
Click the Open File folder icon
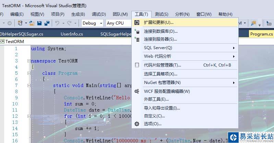[x=32, y=23]
